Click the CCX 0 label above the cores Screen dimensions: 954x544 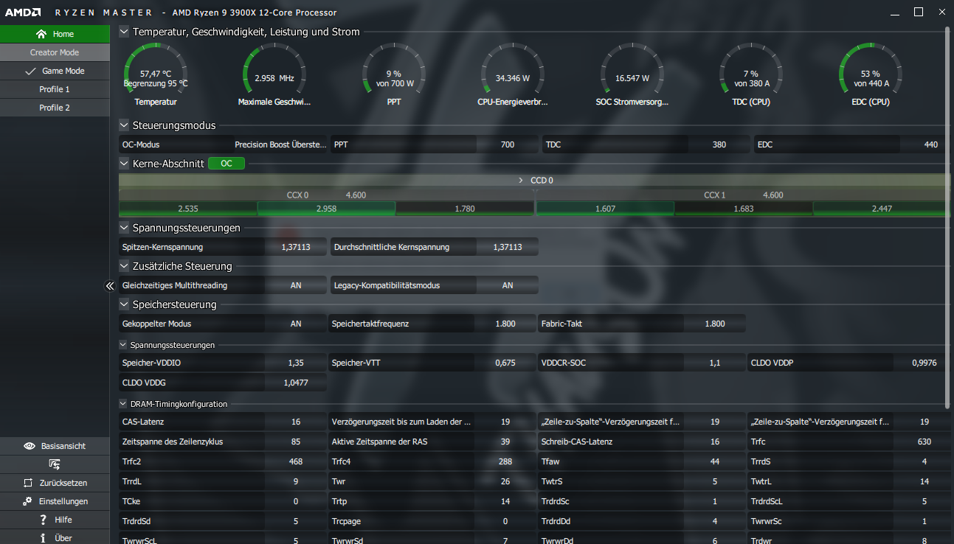point(297,195)
